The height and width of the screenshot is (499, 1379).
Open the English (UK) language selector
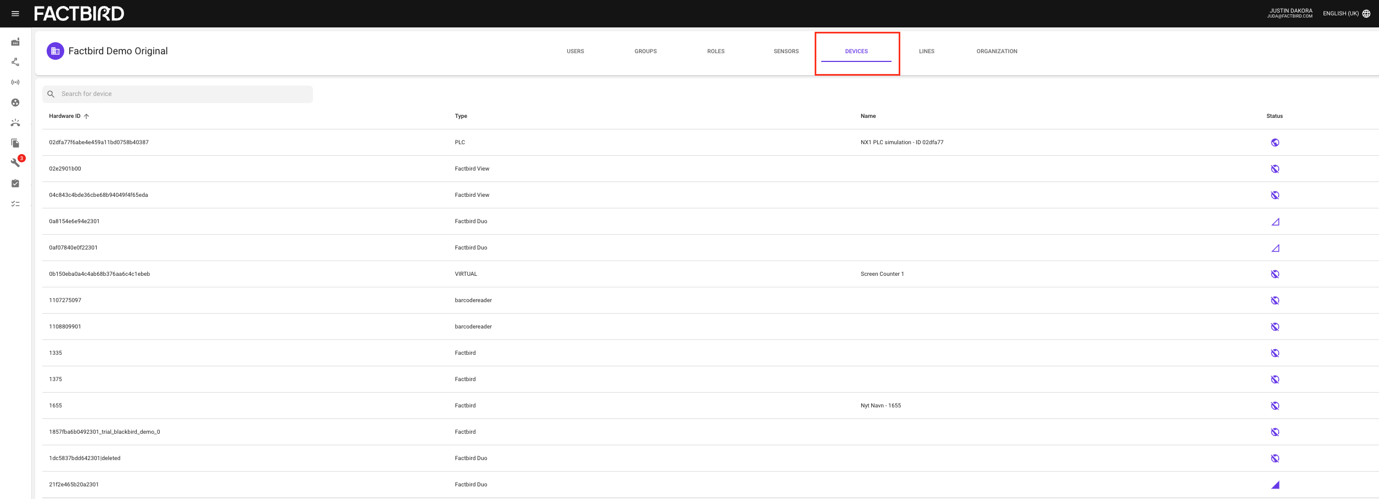pyautogui.click(x=1347, y=14)
